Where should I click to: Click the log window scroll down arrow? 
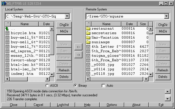tap(168, 99)
